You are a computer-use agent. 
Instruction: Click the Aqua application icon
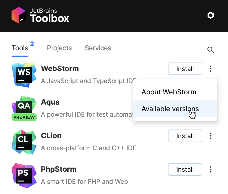tap(24, 106)
